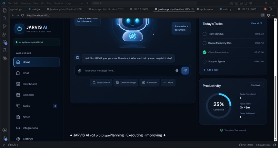Click the browser toolbar circular info icon
The height and width of the screenshot is (148, 278).
click(263, 15)
